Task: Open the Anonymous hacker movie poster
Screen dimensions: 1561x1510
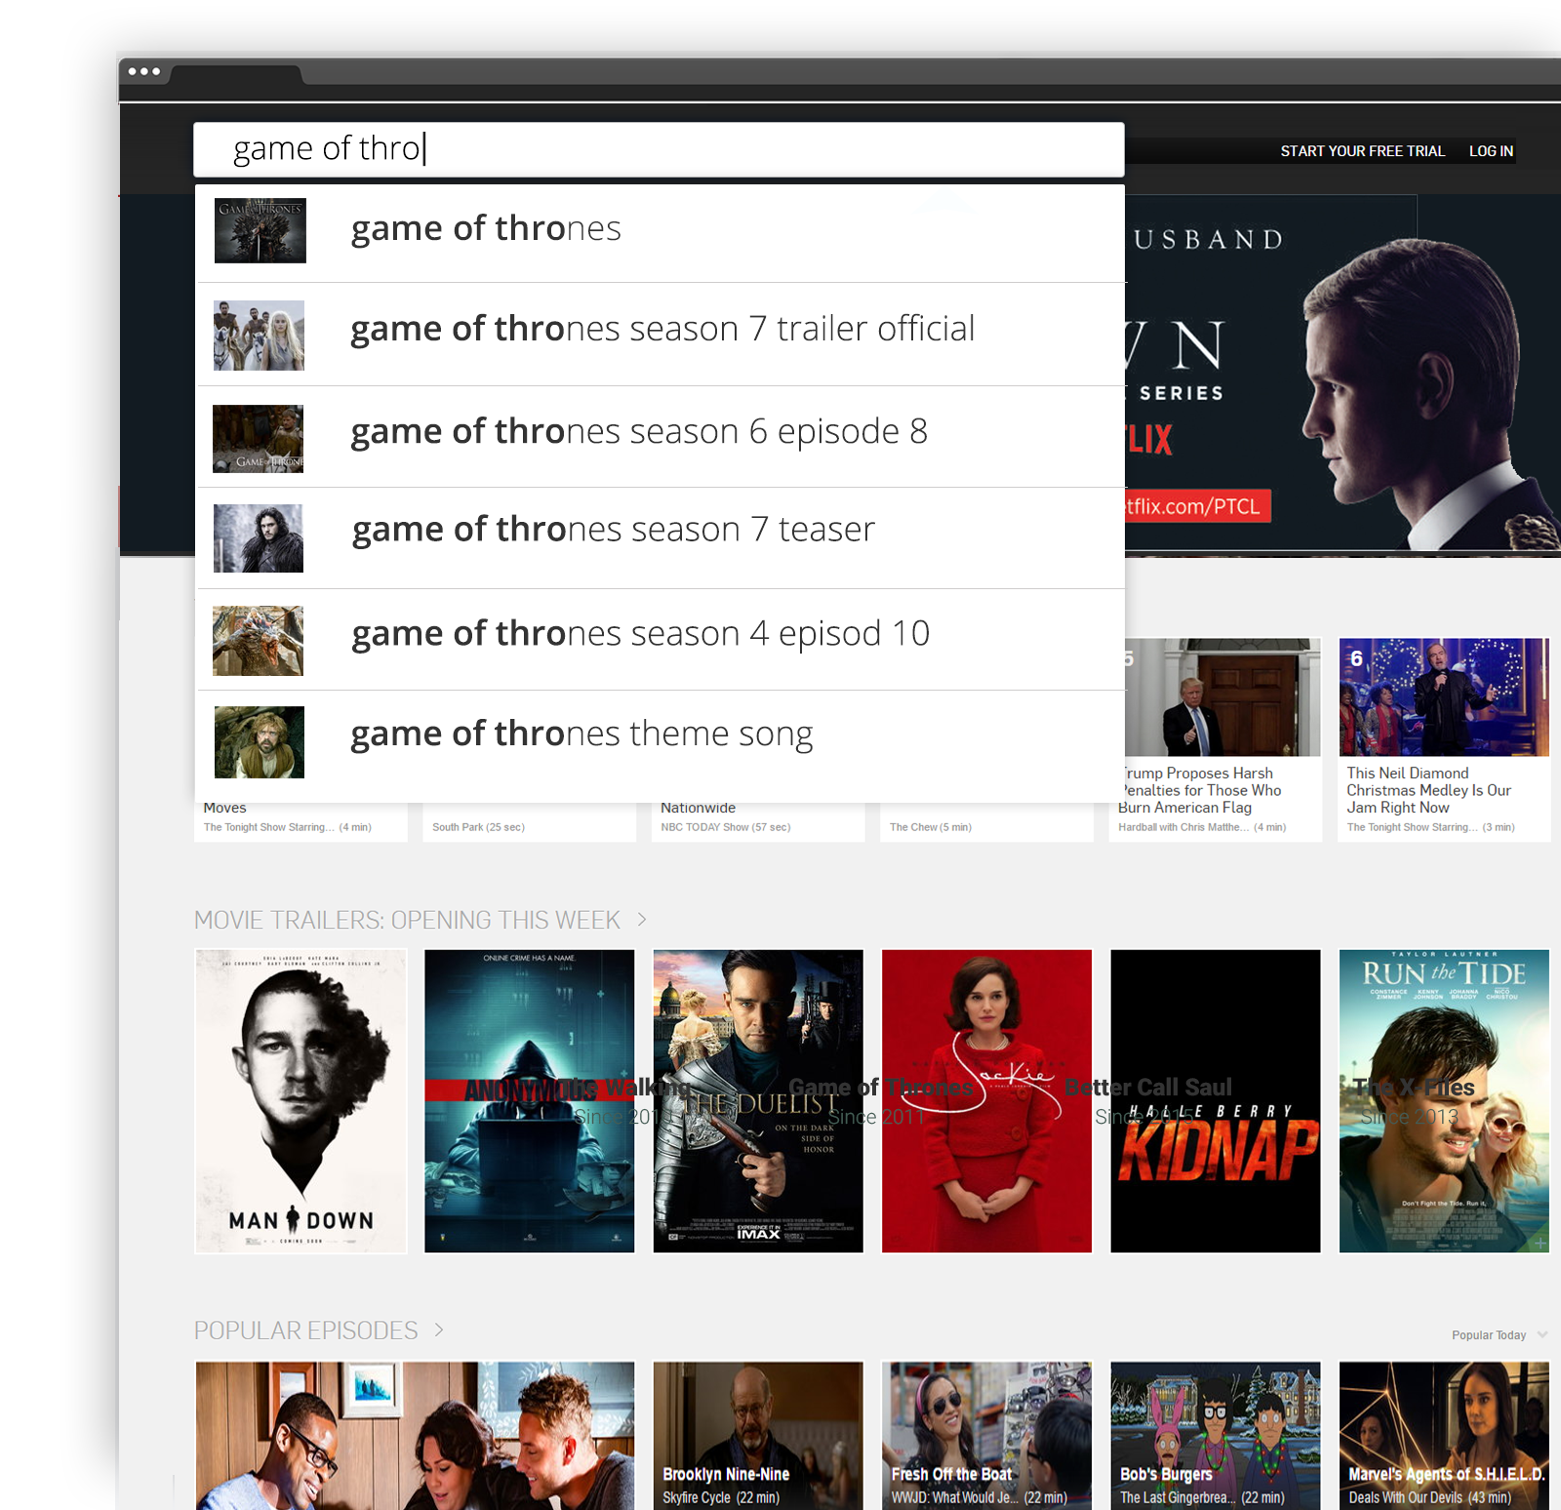Action: pyautogui.click(x=530, y=1101)
